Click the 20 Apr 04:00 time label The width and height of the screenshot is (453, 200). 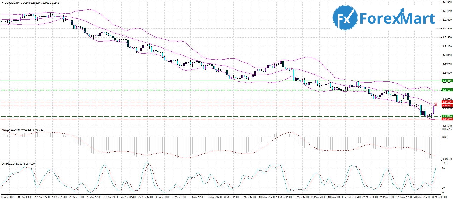click(76, 197)
